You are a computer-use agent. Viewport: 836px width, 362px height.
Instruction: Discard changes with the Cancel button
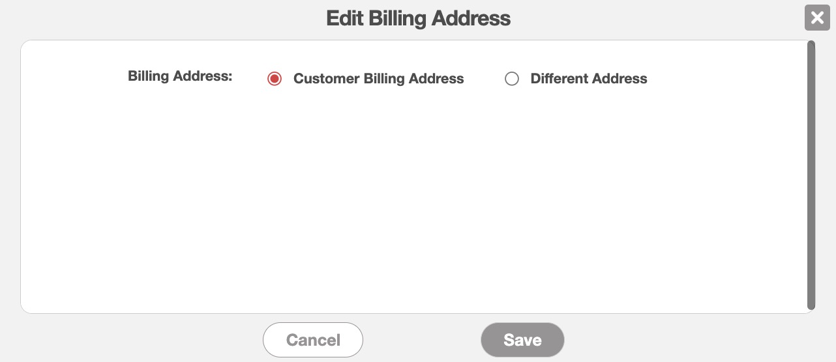[313, 340]
